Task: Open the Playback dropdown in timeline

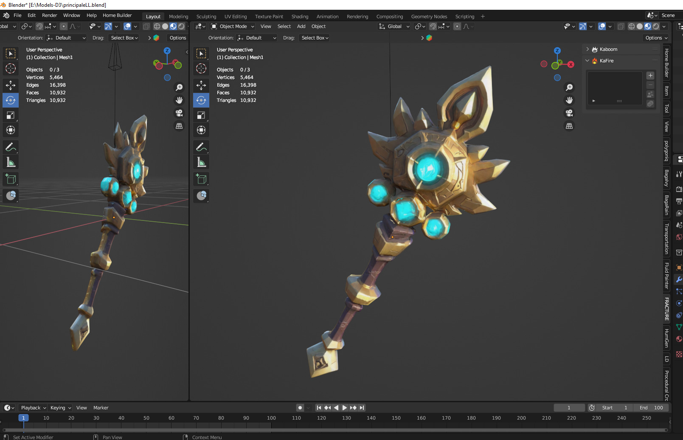Action: click(34, 408)
